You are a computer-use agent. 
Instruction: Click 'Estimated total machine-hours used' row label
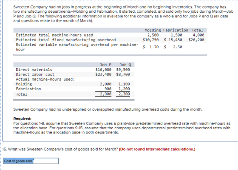click(x=54, y=35)
